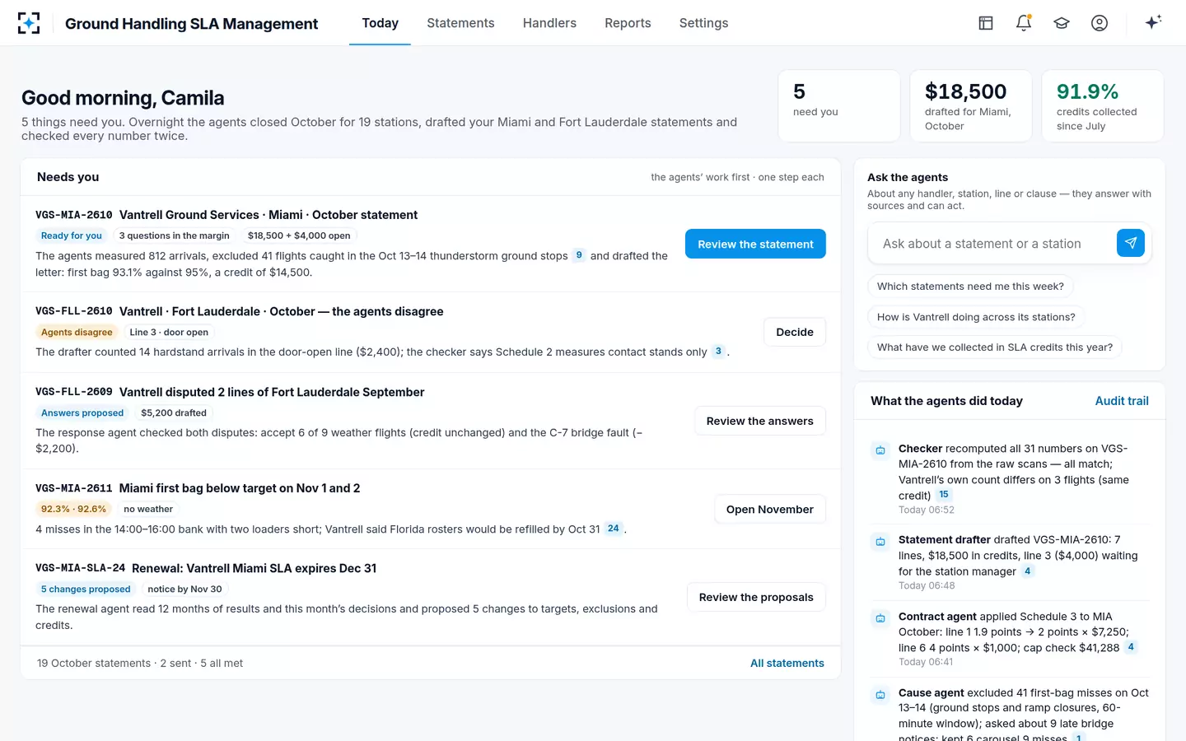Click the Checker agent icon

point(880,450)
